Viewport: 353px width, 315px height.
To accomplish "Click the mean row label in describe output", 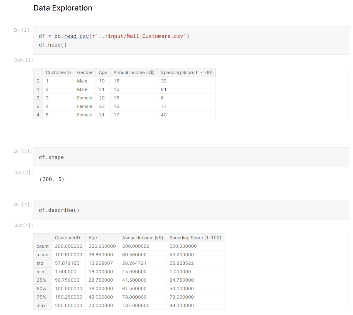I will click(x=42, y=255).
